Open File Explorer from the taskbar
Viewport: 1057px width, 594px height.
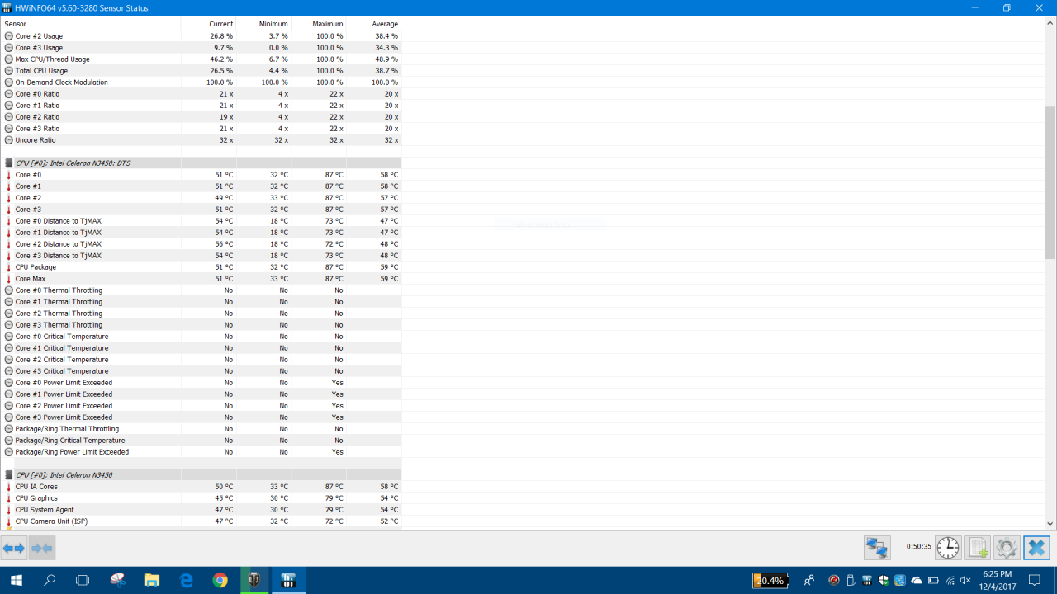click(152, 580)
